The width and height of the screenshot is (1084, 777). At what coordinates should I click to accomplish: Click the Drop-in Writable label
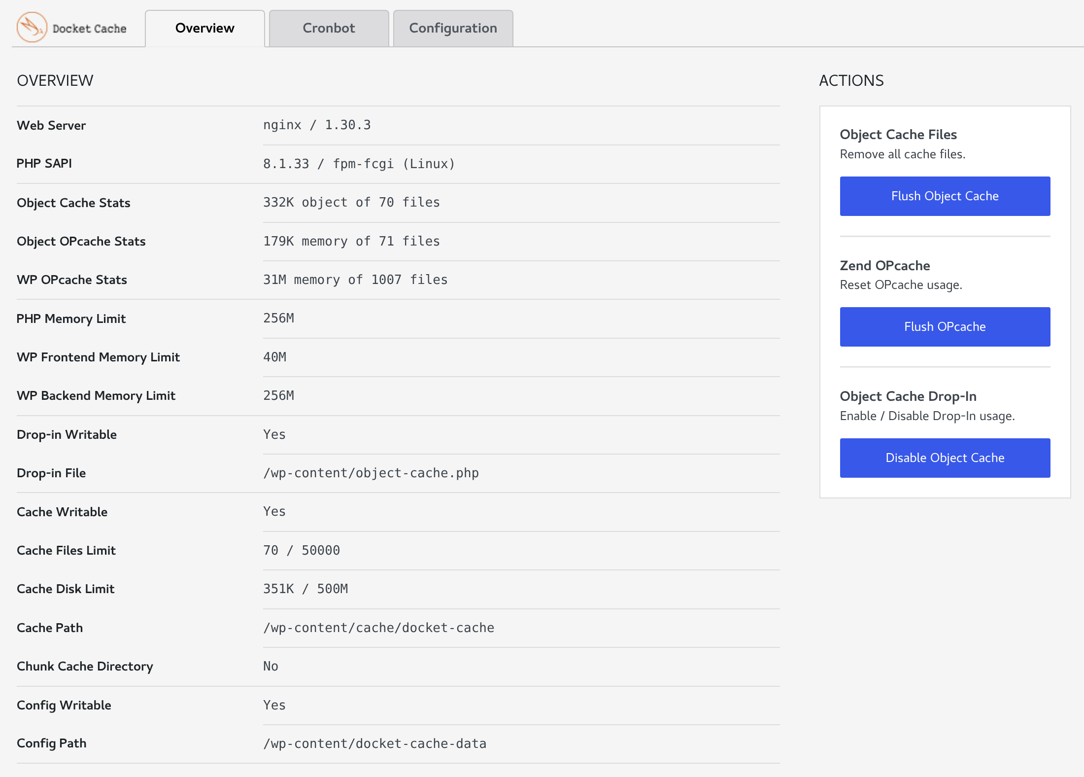coord(67,434)
